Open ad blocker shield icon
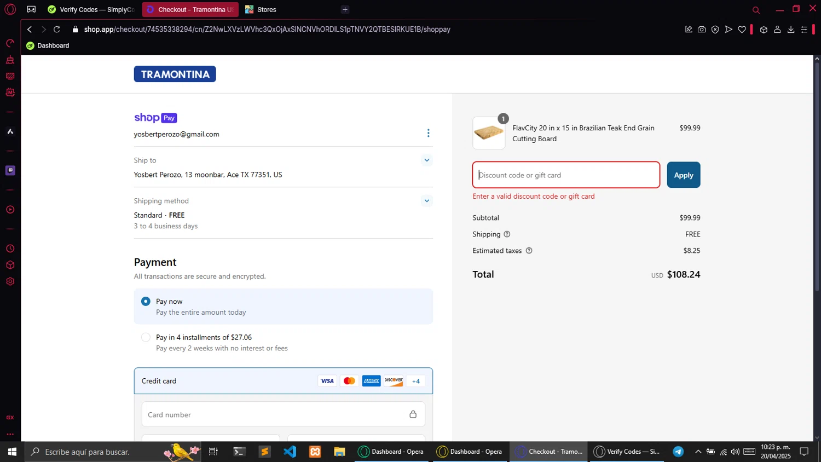 [x=715, y=30]
